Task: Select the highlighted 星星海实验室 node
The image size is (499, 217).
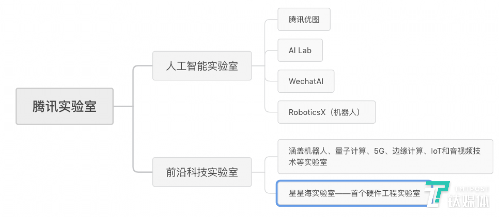Action: tap(354, 193)
